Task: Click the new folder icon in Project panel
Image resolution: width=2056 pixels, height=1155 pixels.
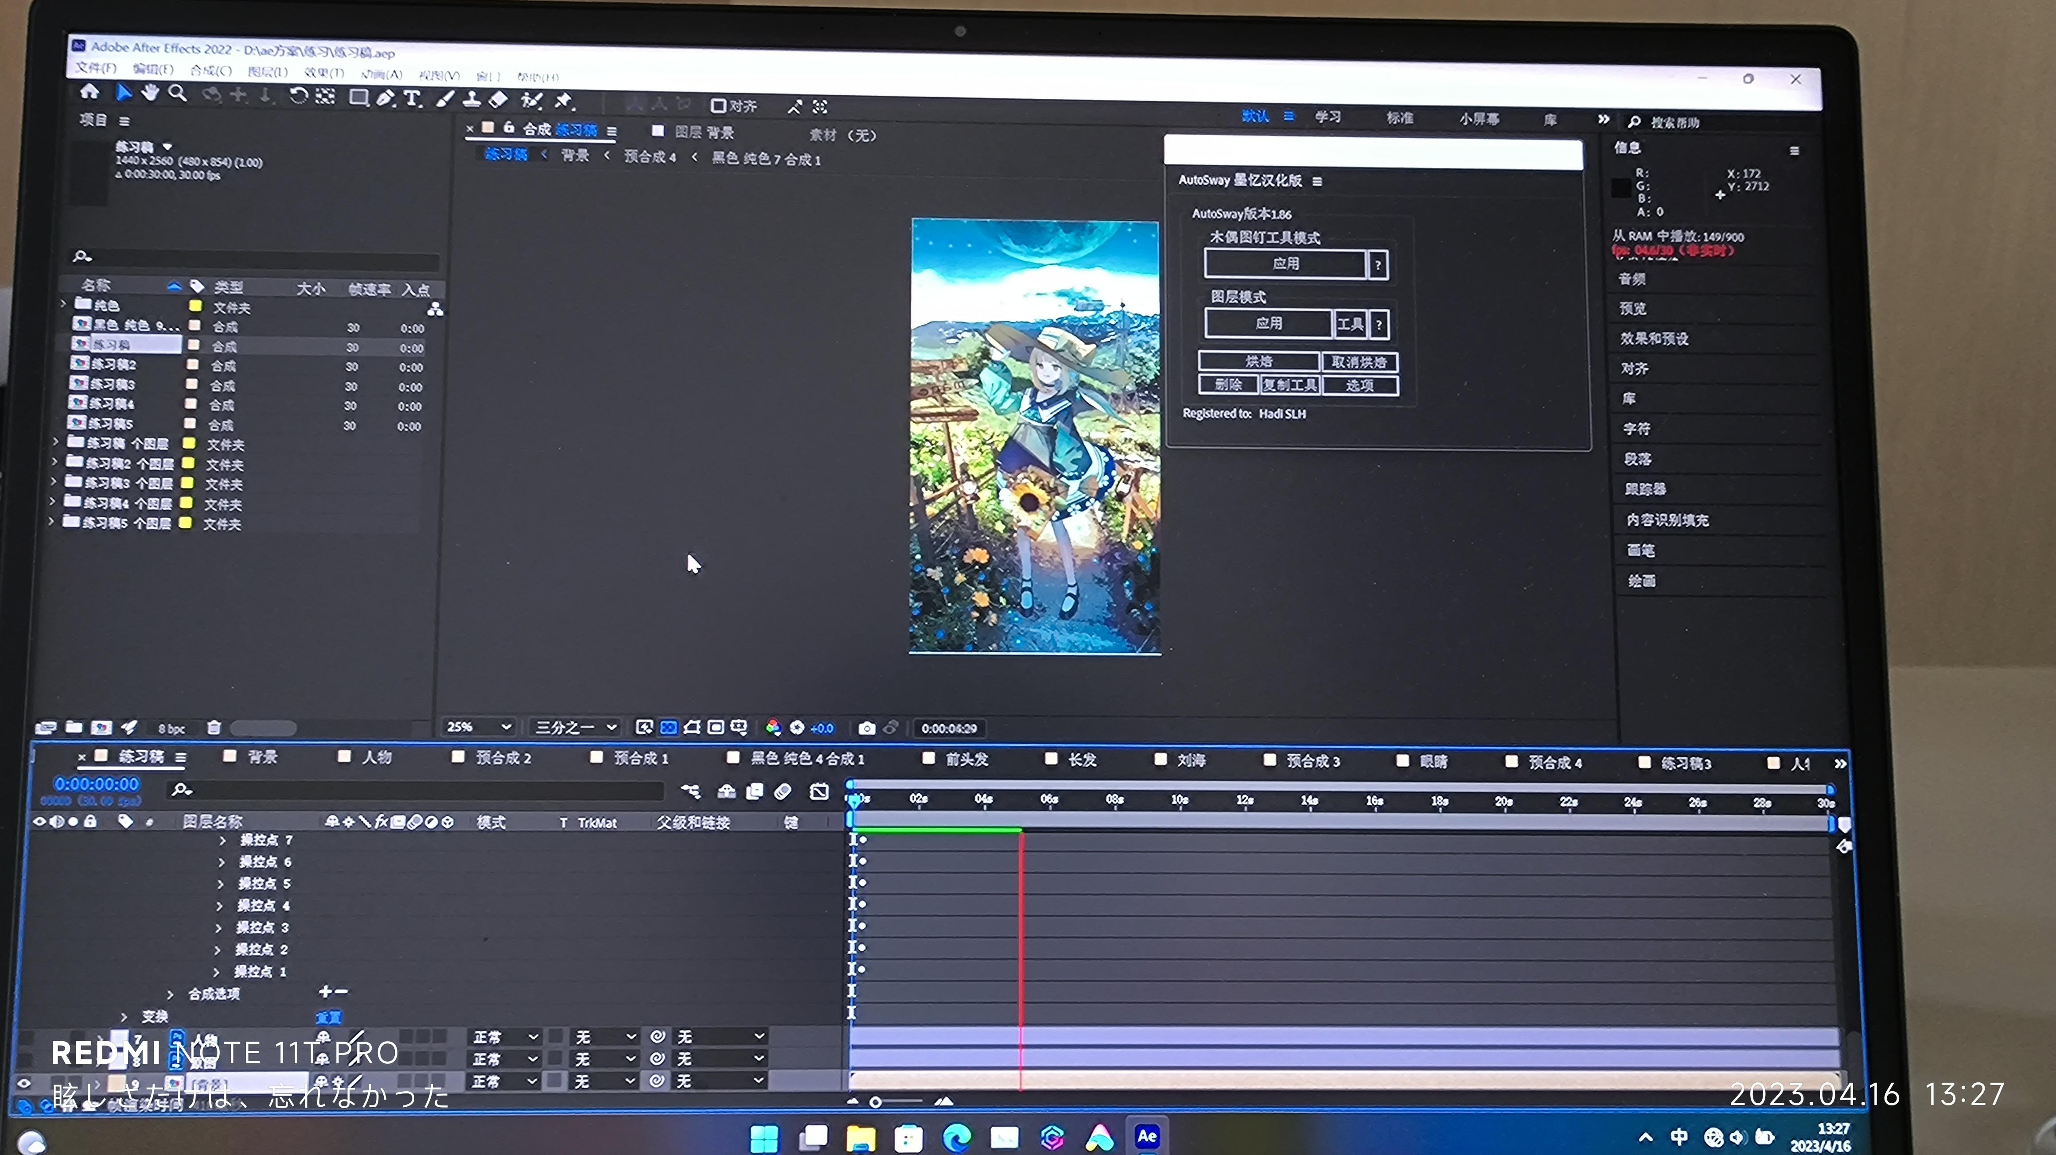Action: (74, 727)
